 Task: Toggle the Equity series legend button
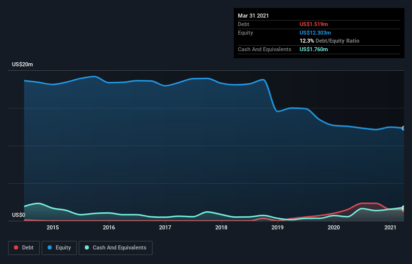pyautogui.click(x=59, y=248)
